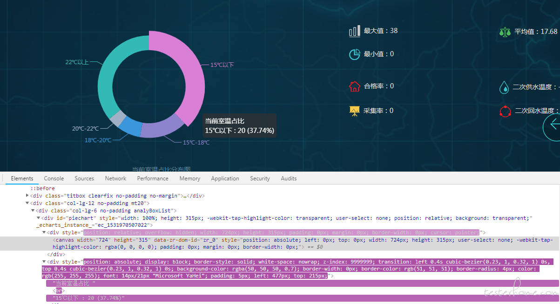Collapse the col-lg-12 no-padding mt20 div

tap(27, 203)
